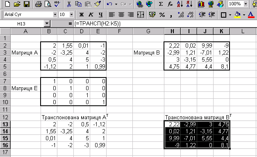This screenshot has height=157, width=257.
Task: Increase cell indent icon
Action: click(212, 15)
